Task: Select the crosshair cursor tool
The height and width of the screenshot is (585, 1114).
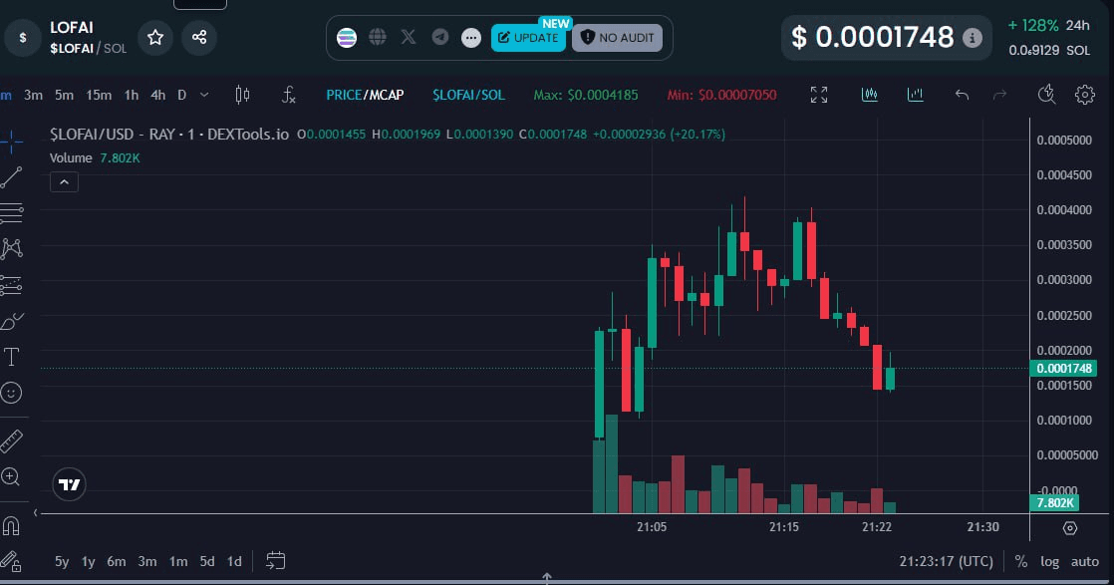Action: point(11,143)
